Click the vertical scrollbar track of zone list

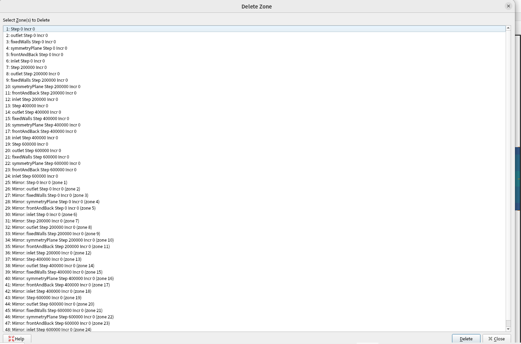tap(508, 178)
